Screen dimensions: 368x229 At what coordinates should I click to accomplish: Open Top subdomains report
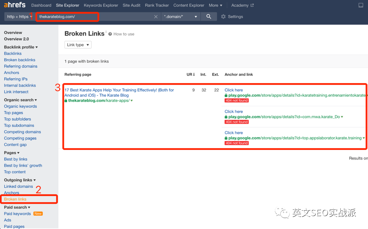point(19,125)
